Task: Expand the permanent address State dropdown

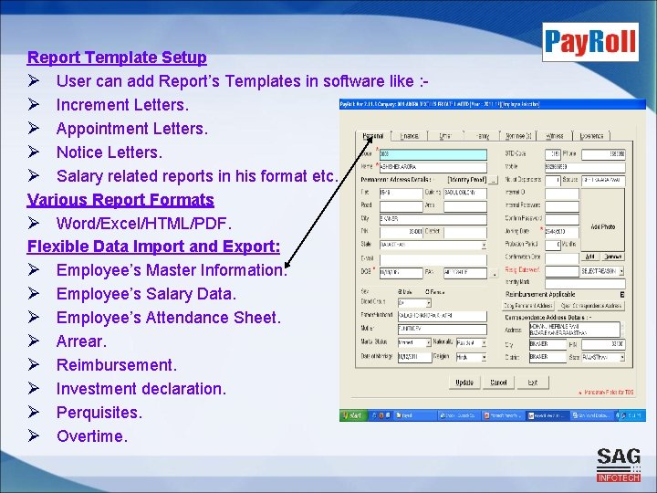Action: click(484, 245)
